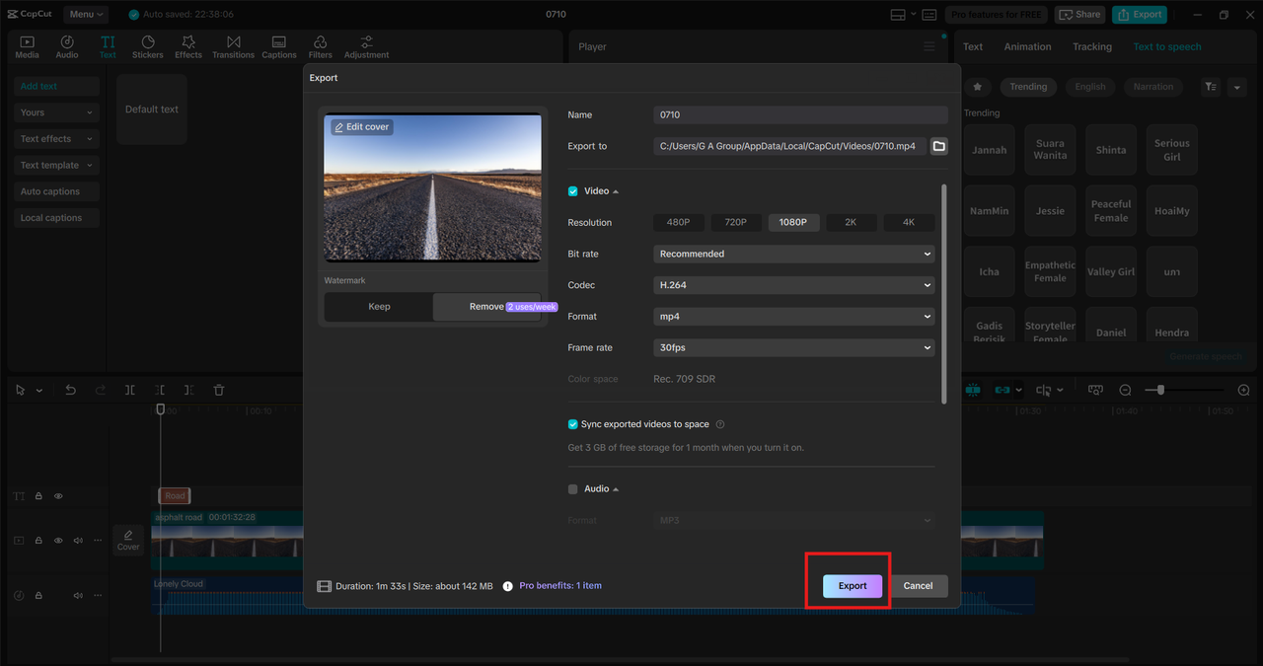Click the info icon next to Sync to space
The width and height of the screenshot is (1263, 666).
pos(719,424)
